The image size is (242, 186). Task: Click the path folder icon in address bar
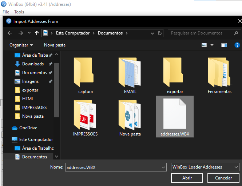pos(45,33)
